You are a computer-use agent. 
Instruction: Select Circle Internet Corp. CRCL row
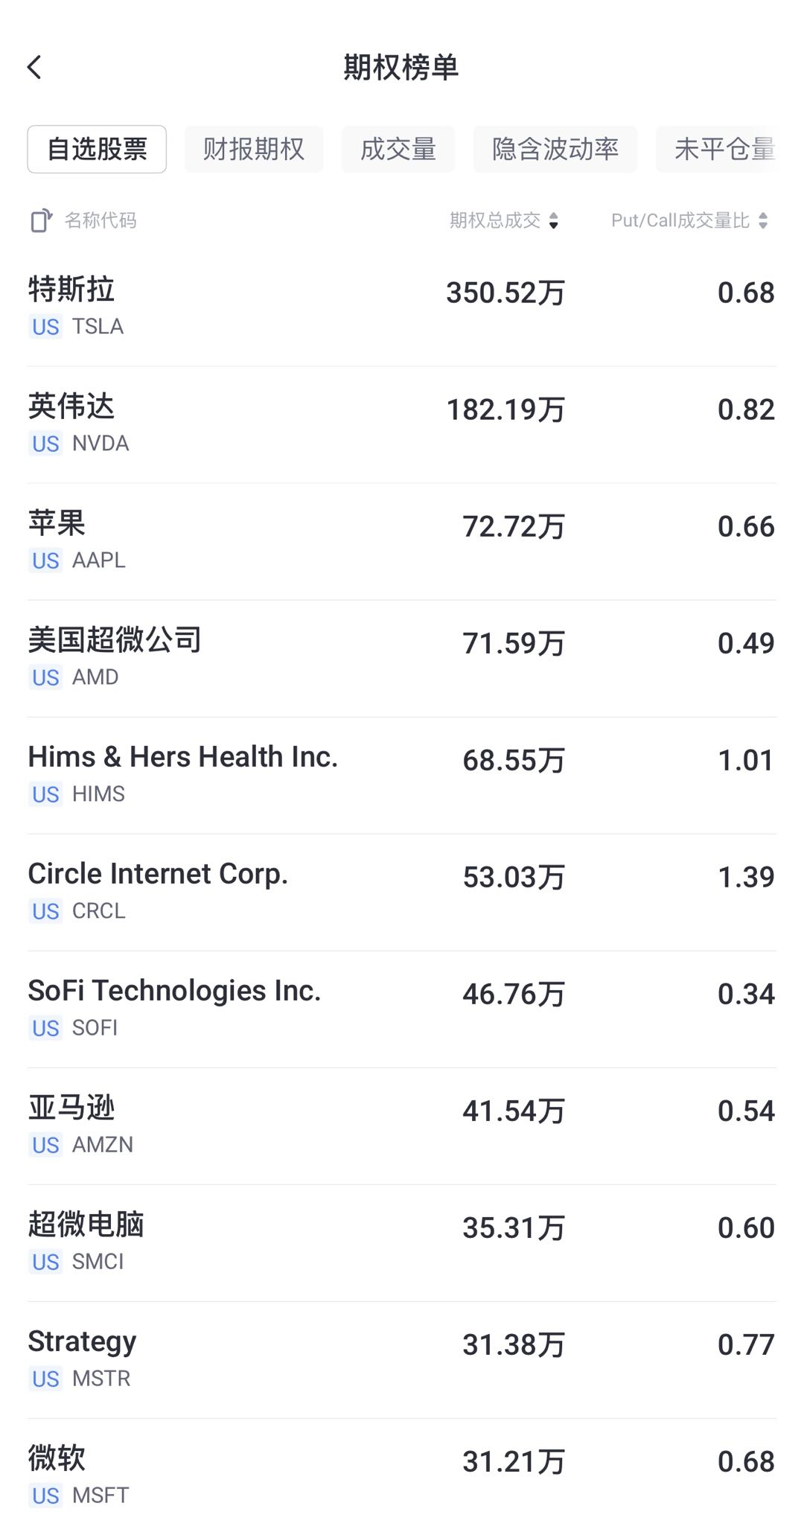[x=402, y=891]
